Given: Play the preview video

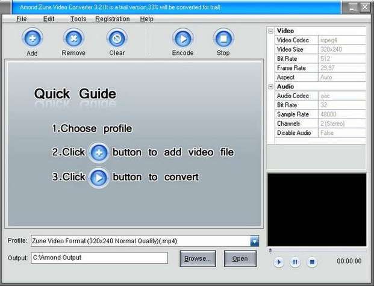Looking at the screenshot, I should (278, 261).
